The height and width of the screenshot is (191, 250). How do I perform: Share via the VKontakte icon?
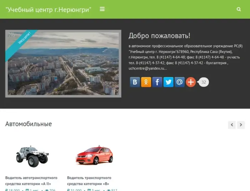tap(135, 82)
